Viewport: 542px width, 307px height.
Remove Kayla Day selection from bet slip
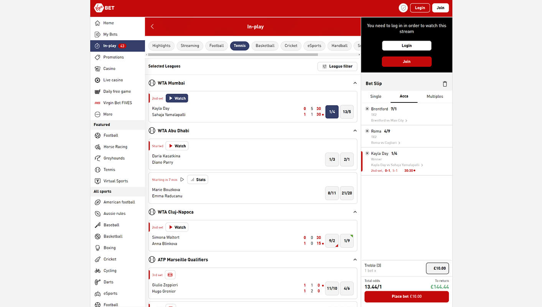click(367, 153)
